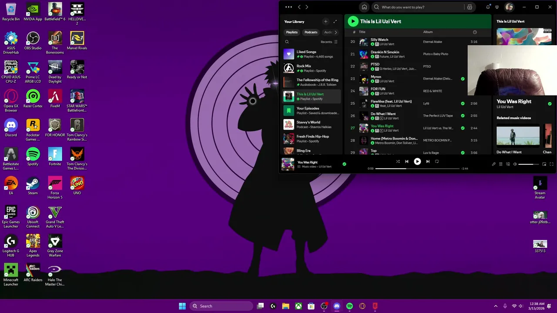Viewport: 557px width, 313px height.
Task: Open Spotify from the taskbar
Action: point(349,306)
